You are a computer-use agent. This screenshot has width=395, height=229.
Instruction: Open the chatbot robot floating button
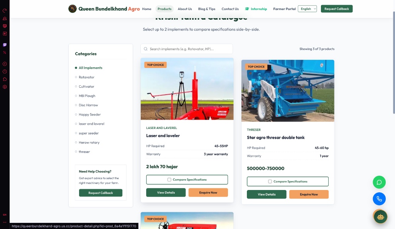tap(380, 217)
